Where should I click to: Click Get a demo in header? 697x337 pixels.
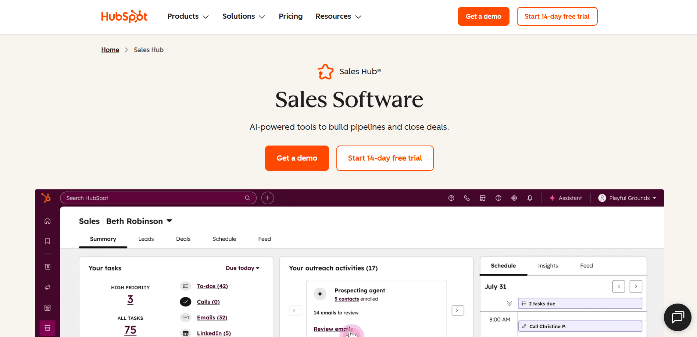pos(483,16)
